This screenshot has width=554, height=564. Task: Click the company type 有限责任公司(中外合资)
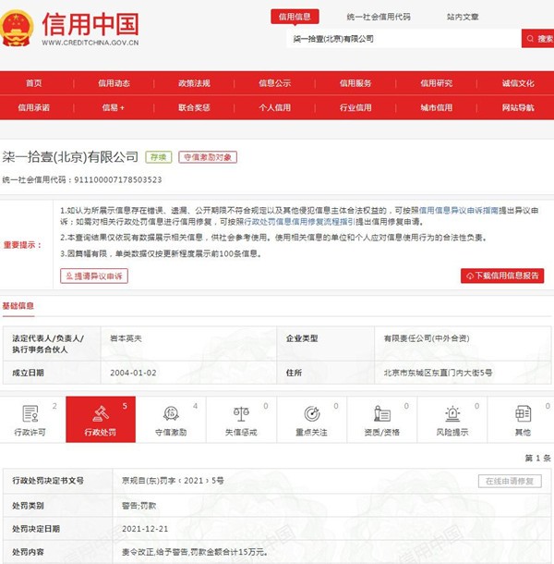click(427, 338)
